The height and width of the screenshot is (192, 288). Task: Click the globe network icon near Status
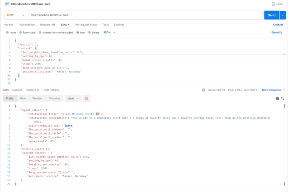click(x=204, y=90)
